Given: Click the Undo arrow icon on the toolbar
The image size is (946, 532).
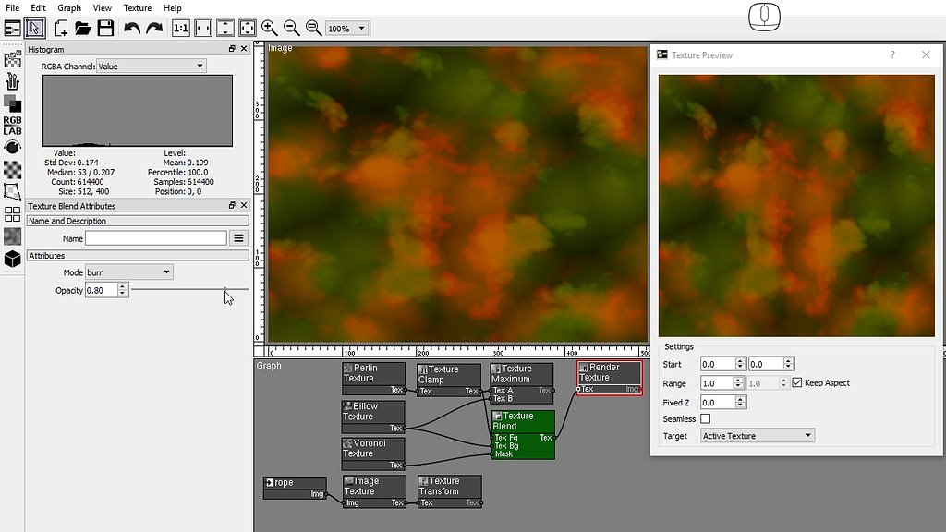Looking at the screenshot, I should pos(130,28).
